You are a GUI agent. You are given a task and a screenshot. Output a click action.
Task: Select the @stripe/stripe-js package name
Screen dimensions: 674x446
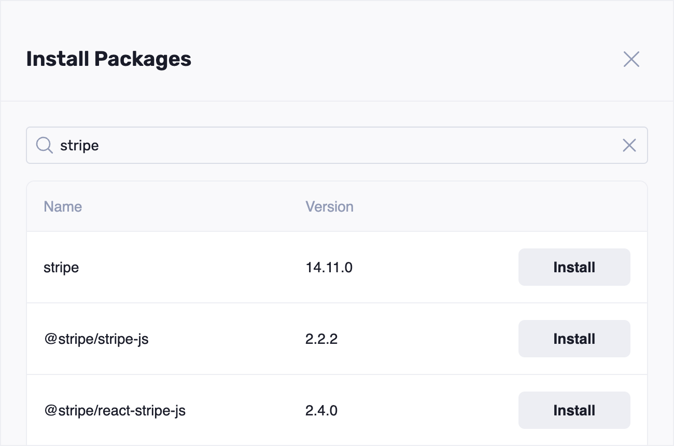point(96,339)
